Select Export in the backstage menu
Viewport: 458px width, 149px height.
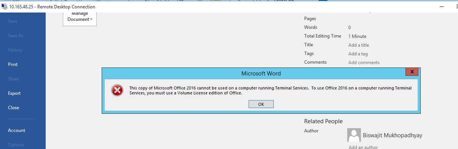point(14,93)
